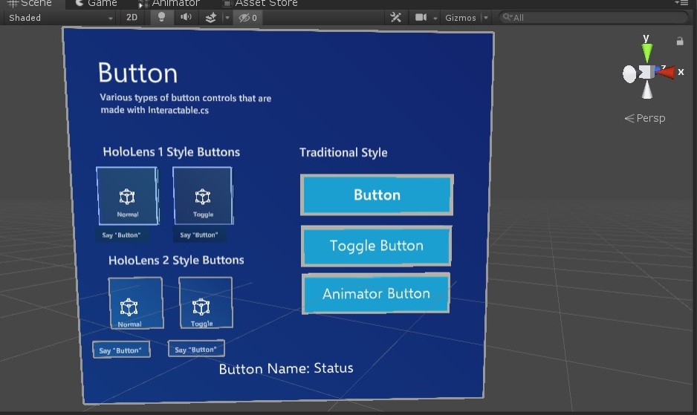The image size is (697, 415).
Task: Click the red X axis cone
Action: 667,71
